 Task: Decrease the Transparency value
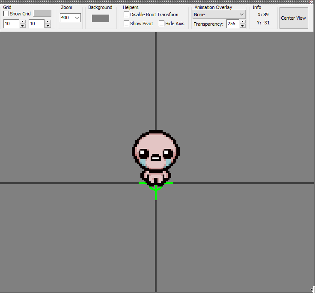[243, 26]
